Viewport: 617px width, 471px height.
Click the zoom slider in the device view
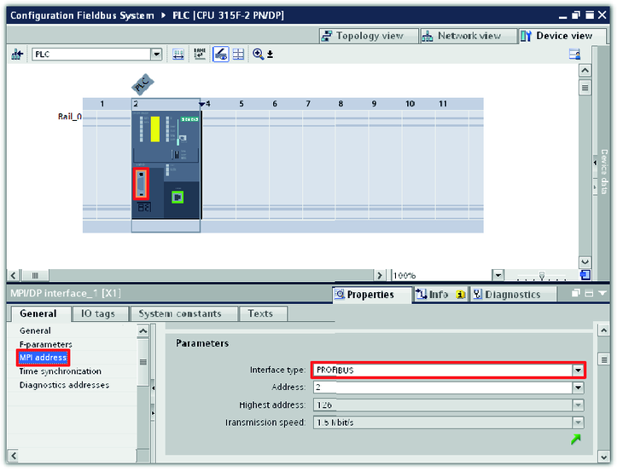coord(542,276)
